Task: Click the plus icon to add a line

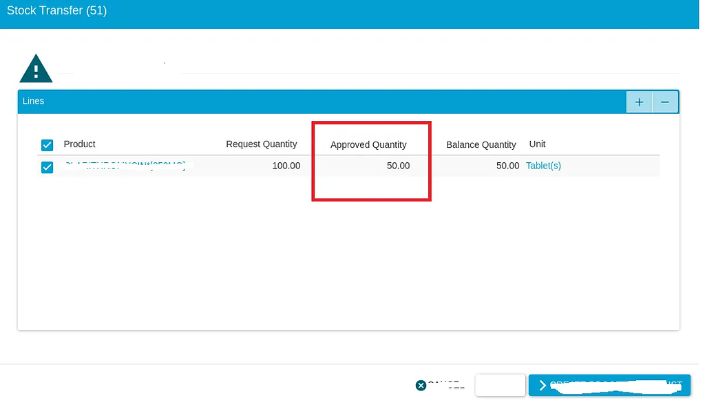Action: tap(639, 102)
